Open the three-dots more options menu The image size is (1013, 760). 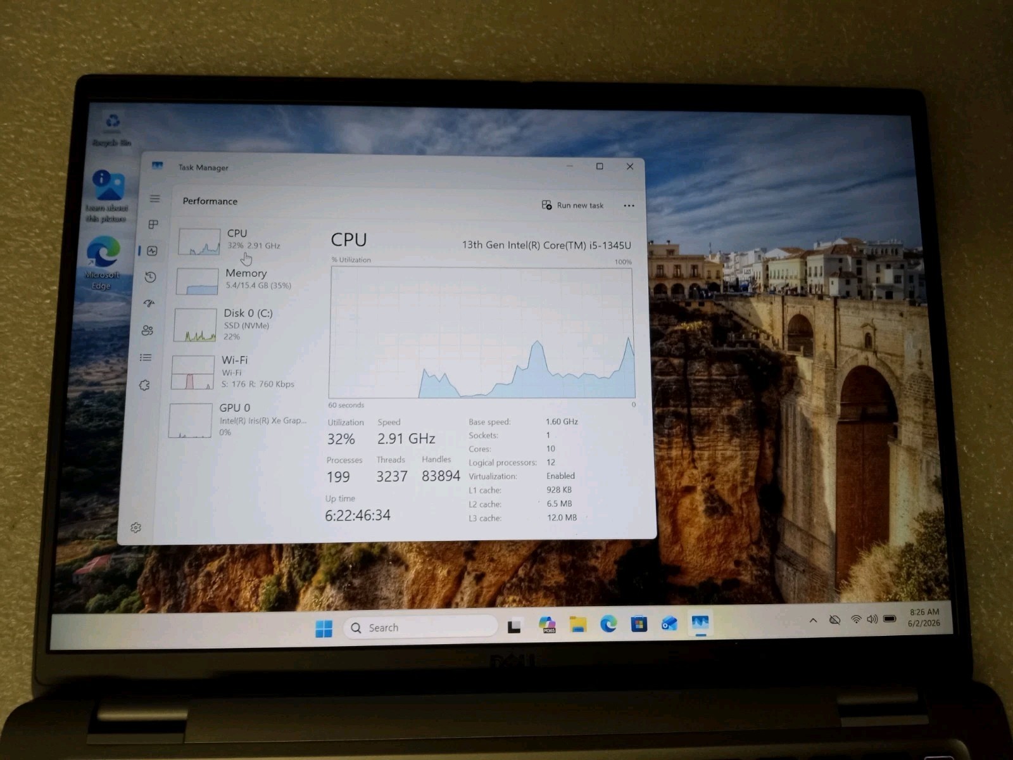coord(629,206)
